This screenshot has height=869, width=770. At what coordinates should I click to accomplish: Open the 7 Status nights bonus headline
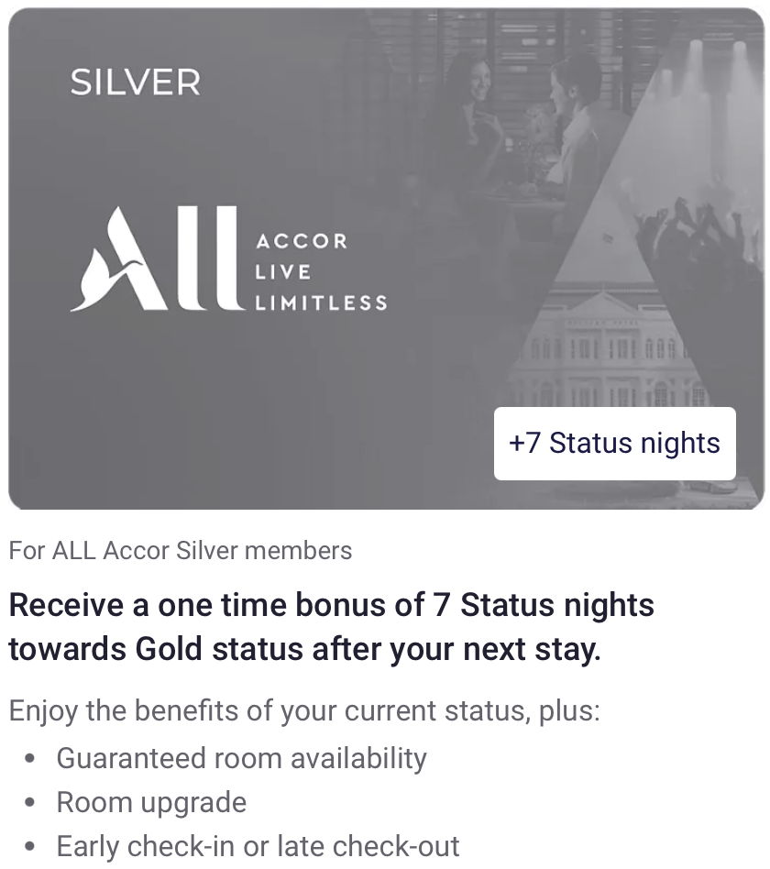pos(331,606)
